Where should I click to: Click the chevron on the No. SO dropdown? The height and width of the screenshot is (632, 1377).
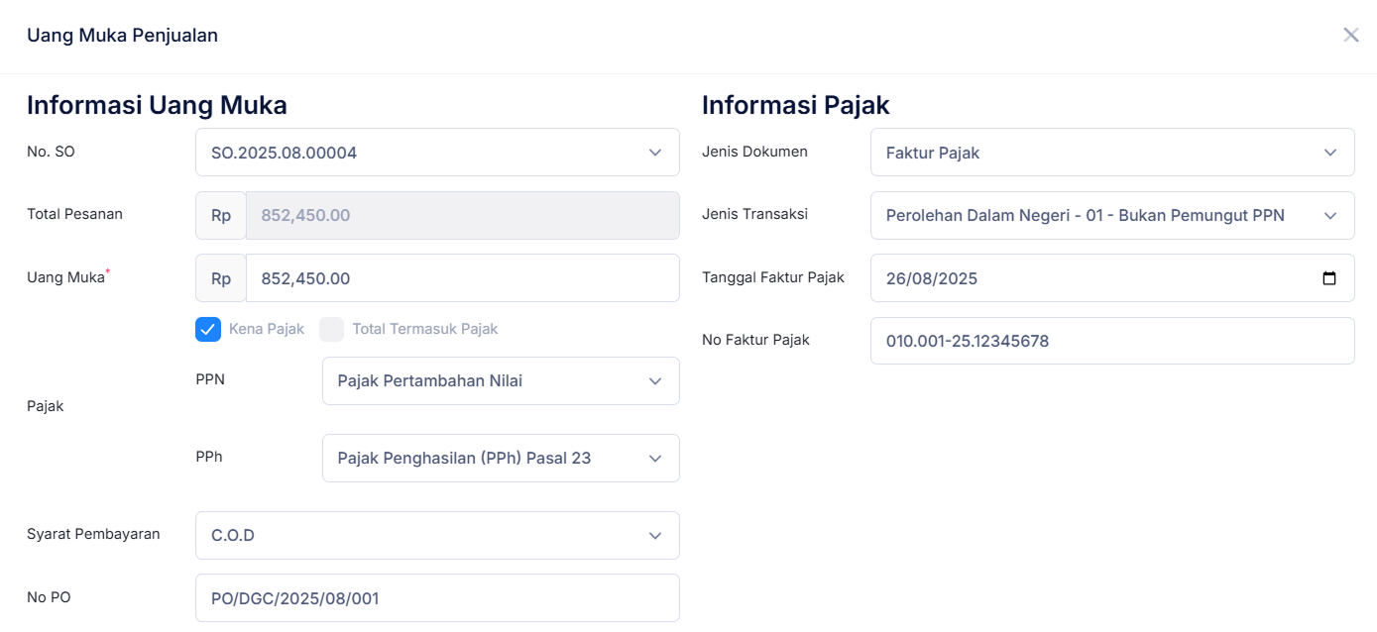pos(655,153)
